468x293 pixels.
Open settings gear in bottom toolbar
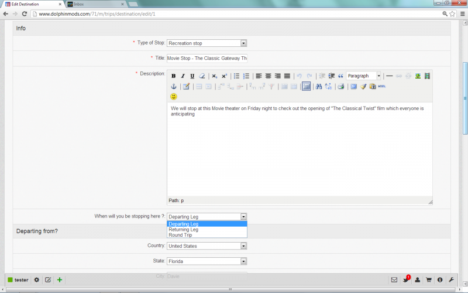pyautogui.click(x=36, y=280)
